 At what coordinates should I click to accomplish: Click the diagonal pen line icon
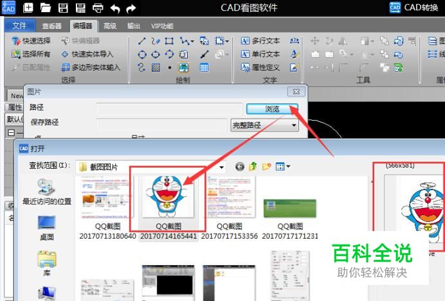[x=204, y=55]
